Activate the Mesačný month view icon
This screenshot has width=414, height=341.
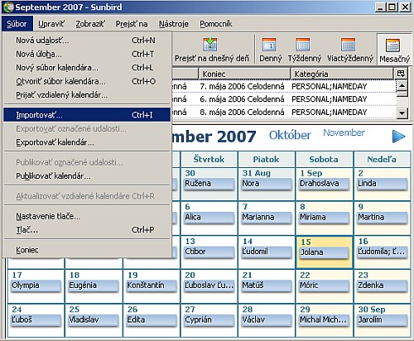tap(393, 46)
